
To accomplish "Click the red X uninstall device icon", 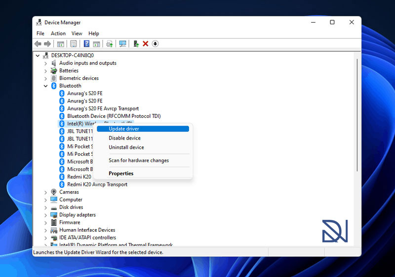I will coord(145,44).
